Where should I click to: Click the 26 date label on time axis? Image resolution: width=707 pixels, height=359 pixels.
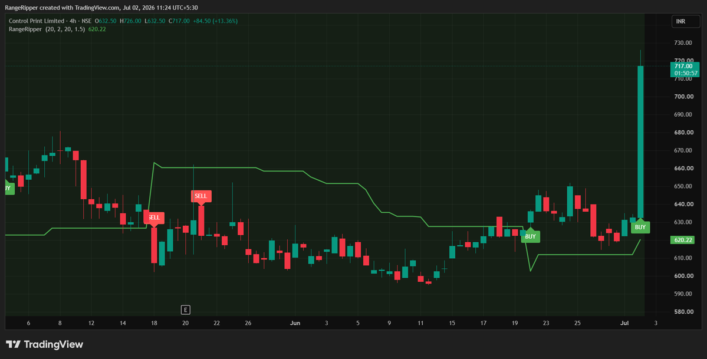coord(248,324)
